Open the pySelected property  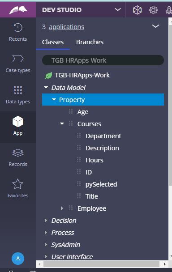click(x=101, y=184)
